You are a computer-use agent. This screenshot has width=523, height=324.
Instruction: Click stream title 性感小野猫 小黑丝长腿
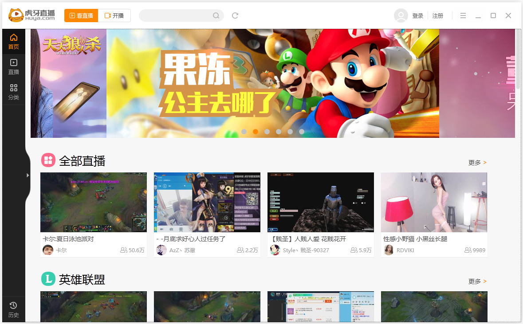point(415,239)
